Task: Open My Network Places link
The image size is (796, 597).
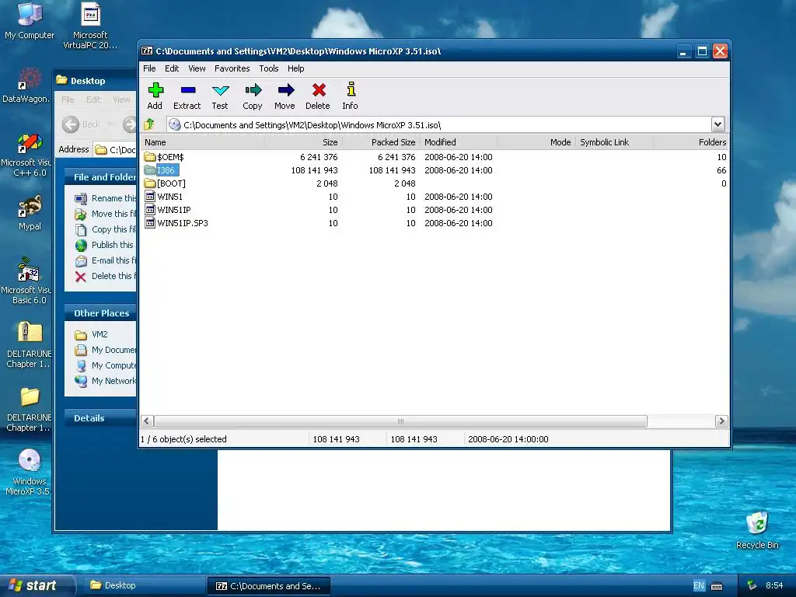Action: tap(106, 381)
